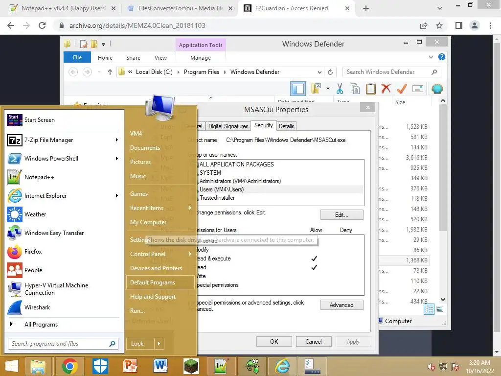Open Chrome from the taskbar
This screenshot has height=376, width=501.
tap(70, 366)
